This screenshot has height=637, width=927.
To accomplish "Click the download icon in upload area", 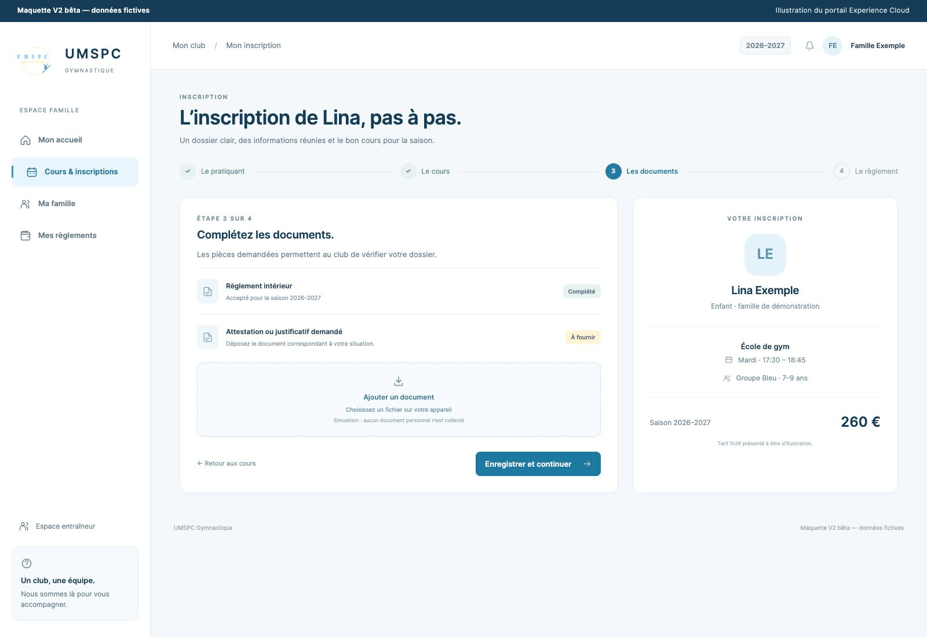I will [x=399, y=381].
